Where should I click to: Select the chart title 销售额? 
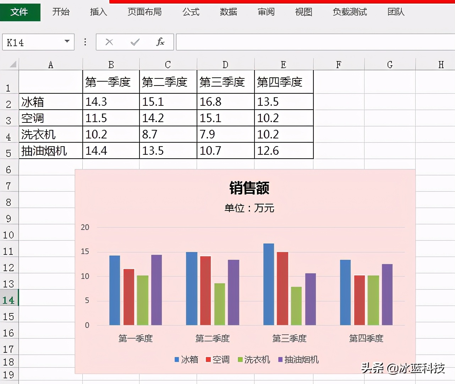coord(249,188)
